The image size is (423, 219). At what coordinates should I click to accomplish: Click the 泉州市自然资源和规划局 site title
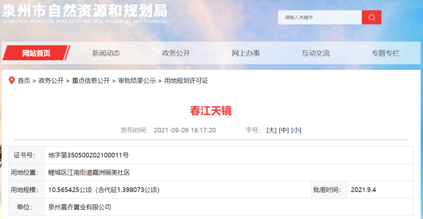[x=85, y=11]
